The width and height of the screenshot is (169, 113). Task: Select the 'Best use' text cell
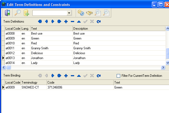pos(52,33)
